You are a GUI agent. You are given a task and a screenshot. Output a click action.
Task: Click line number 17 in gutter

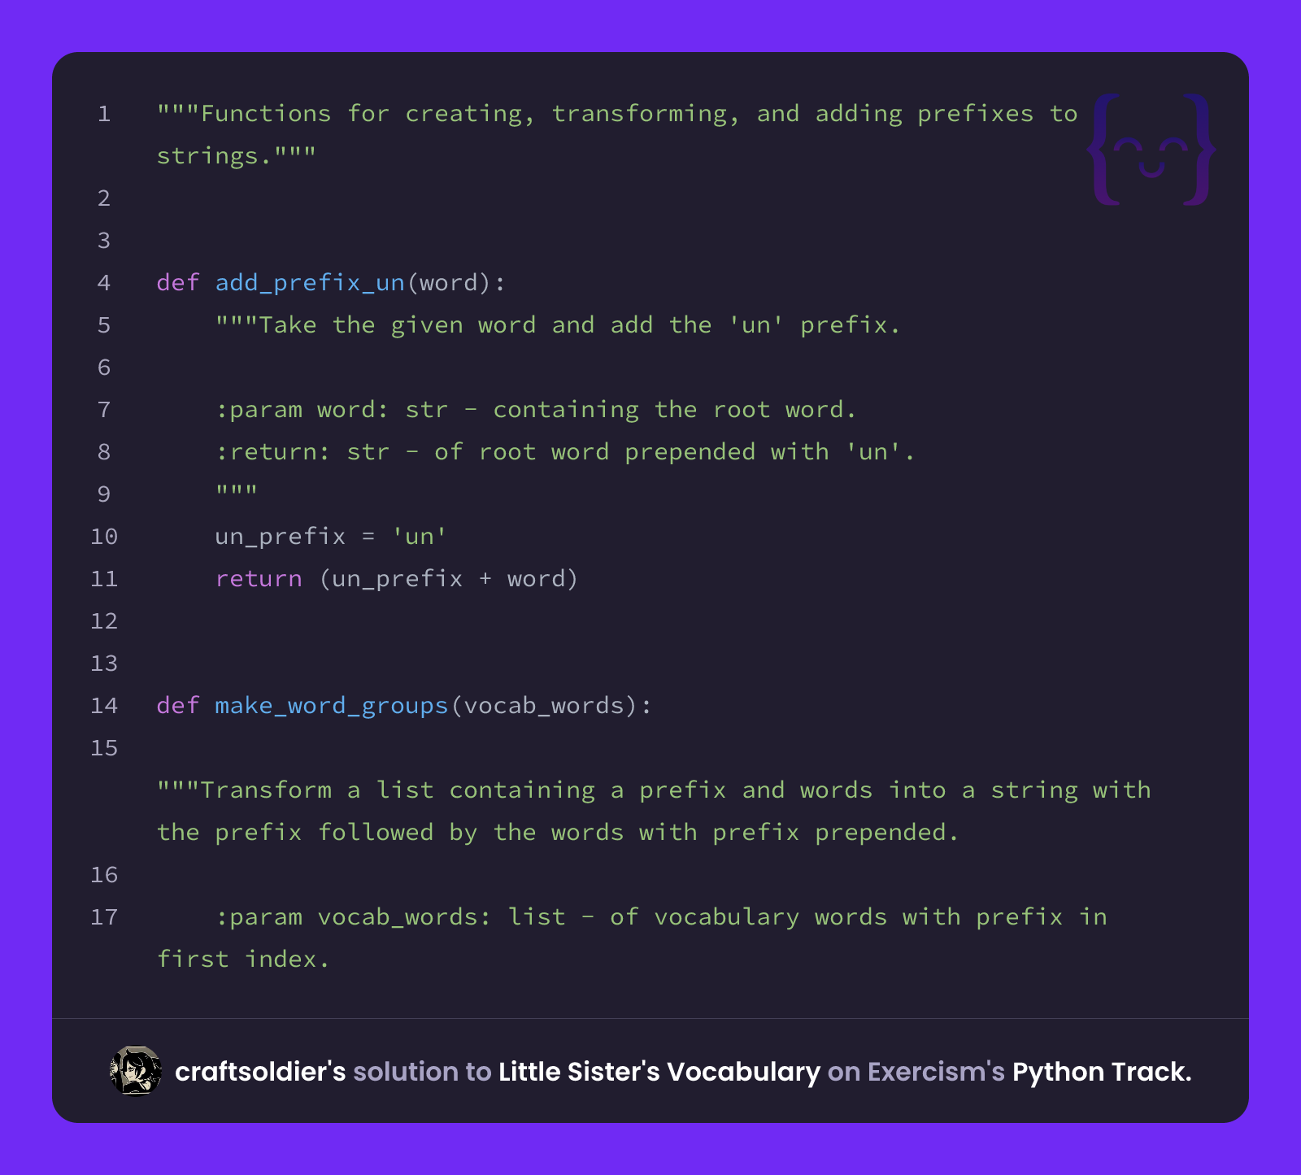[x=104, y=916]
